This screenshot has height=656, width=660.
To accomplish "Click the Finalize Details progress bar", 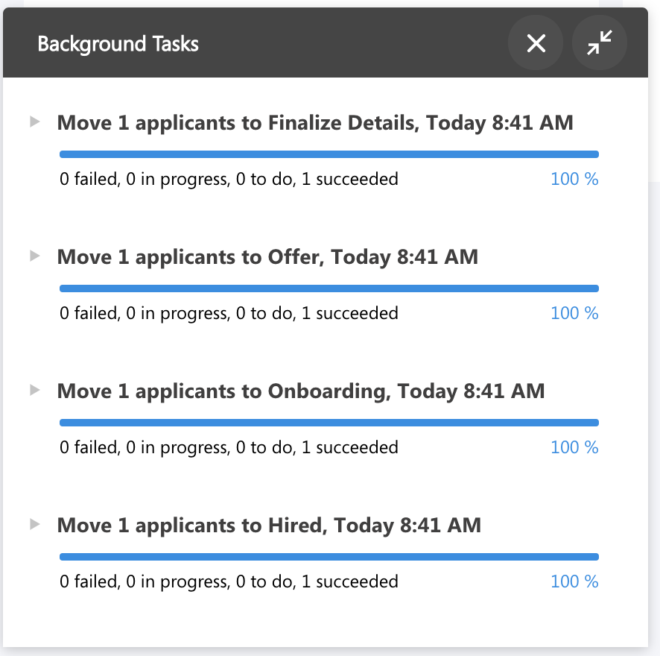I will coord(329,154).
